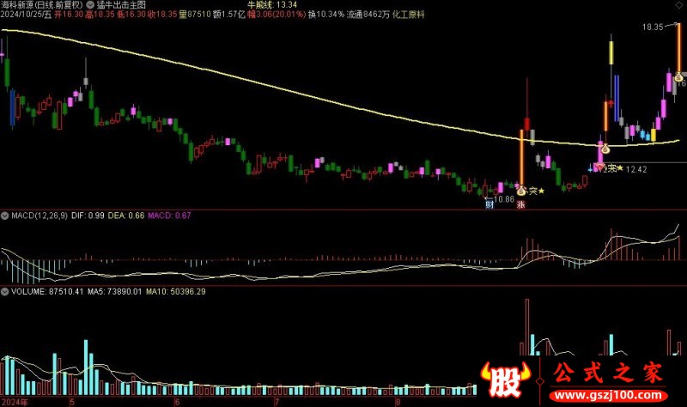Click the tallest red volume bar

click(527, 327)
